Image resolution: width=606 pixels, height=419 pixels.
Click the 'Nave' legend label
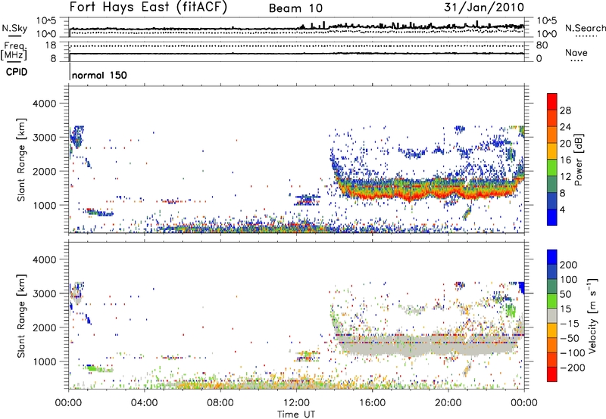tap(576, 53)
